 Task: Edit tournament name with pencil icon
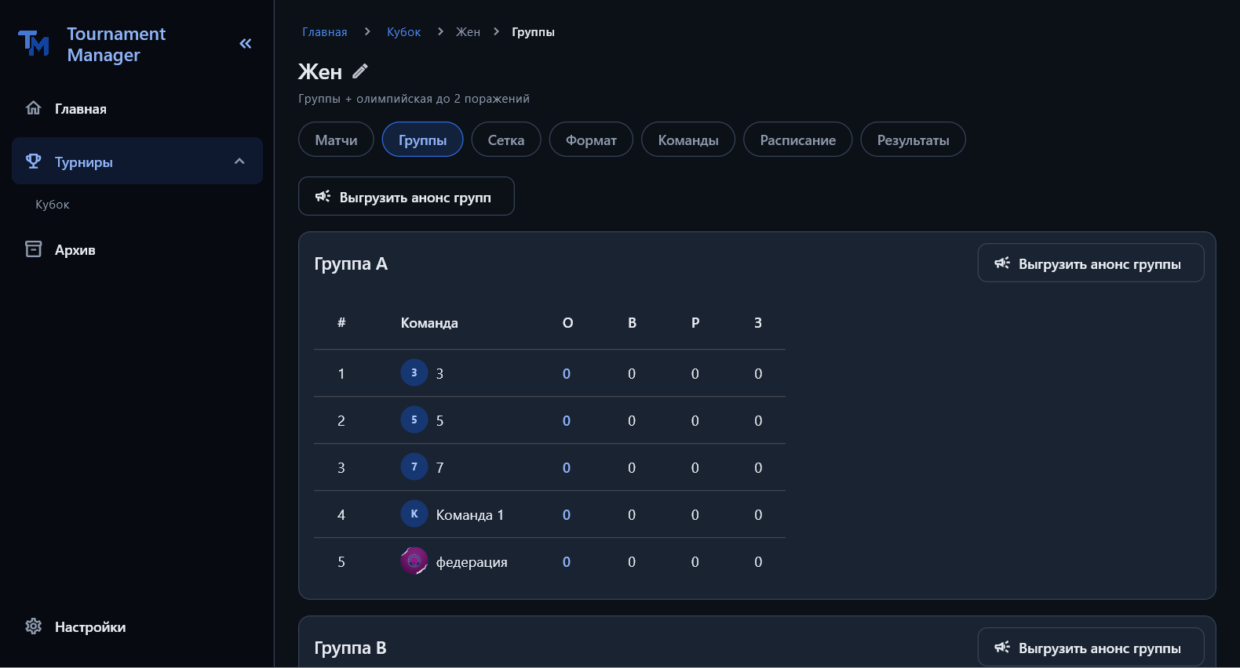359,71
